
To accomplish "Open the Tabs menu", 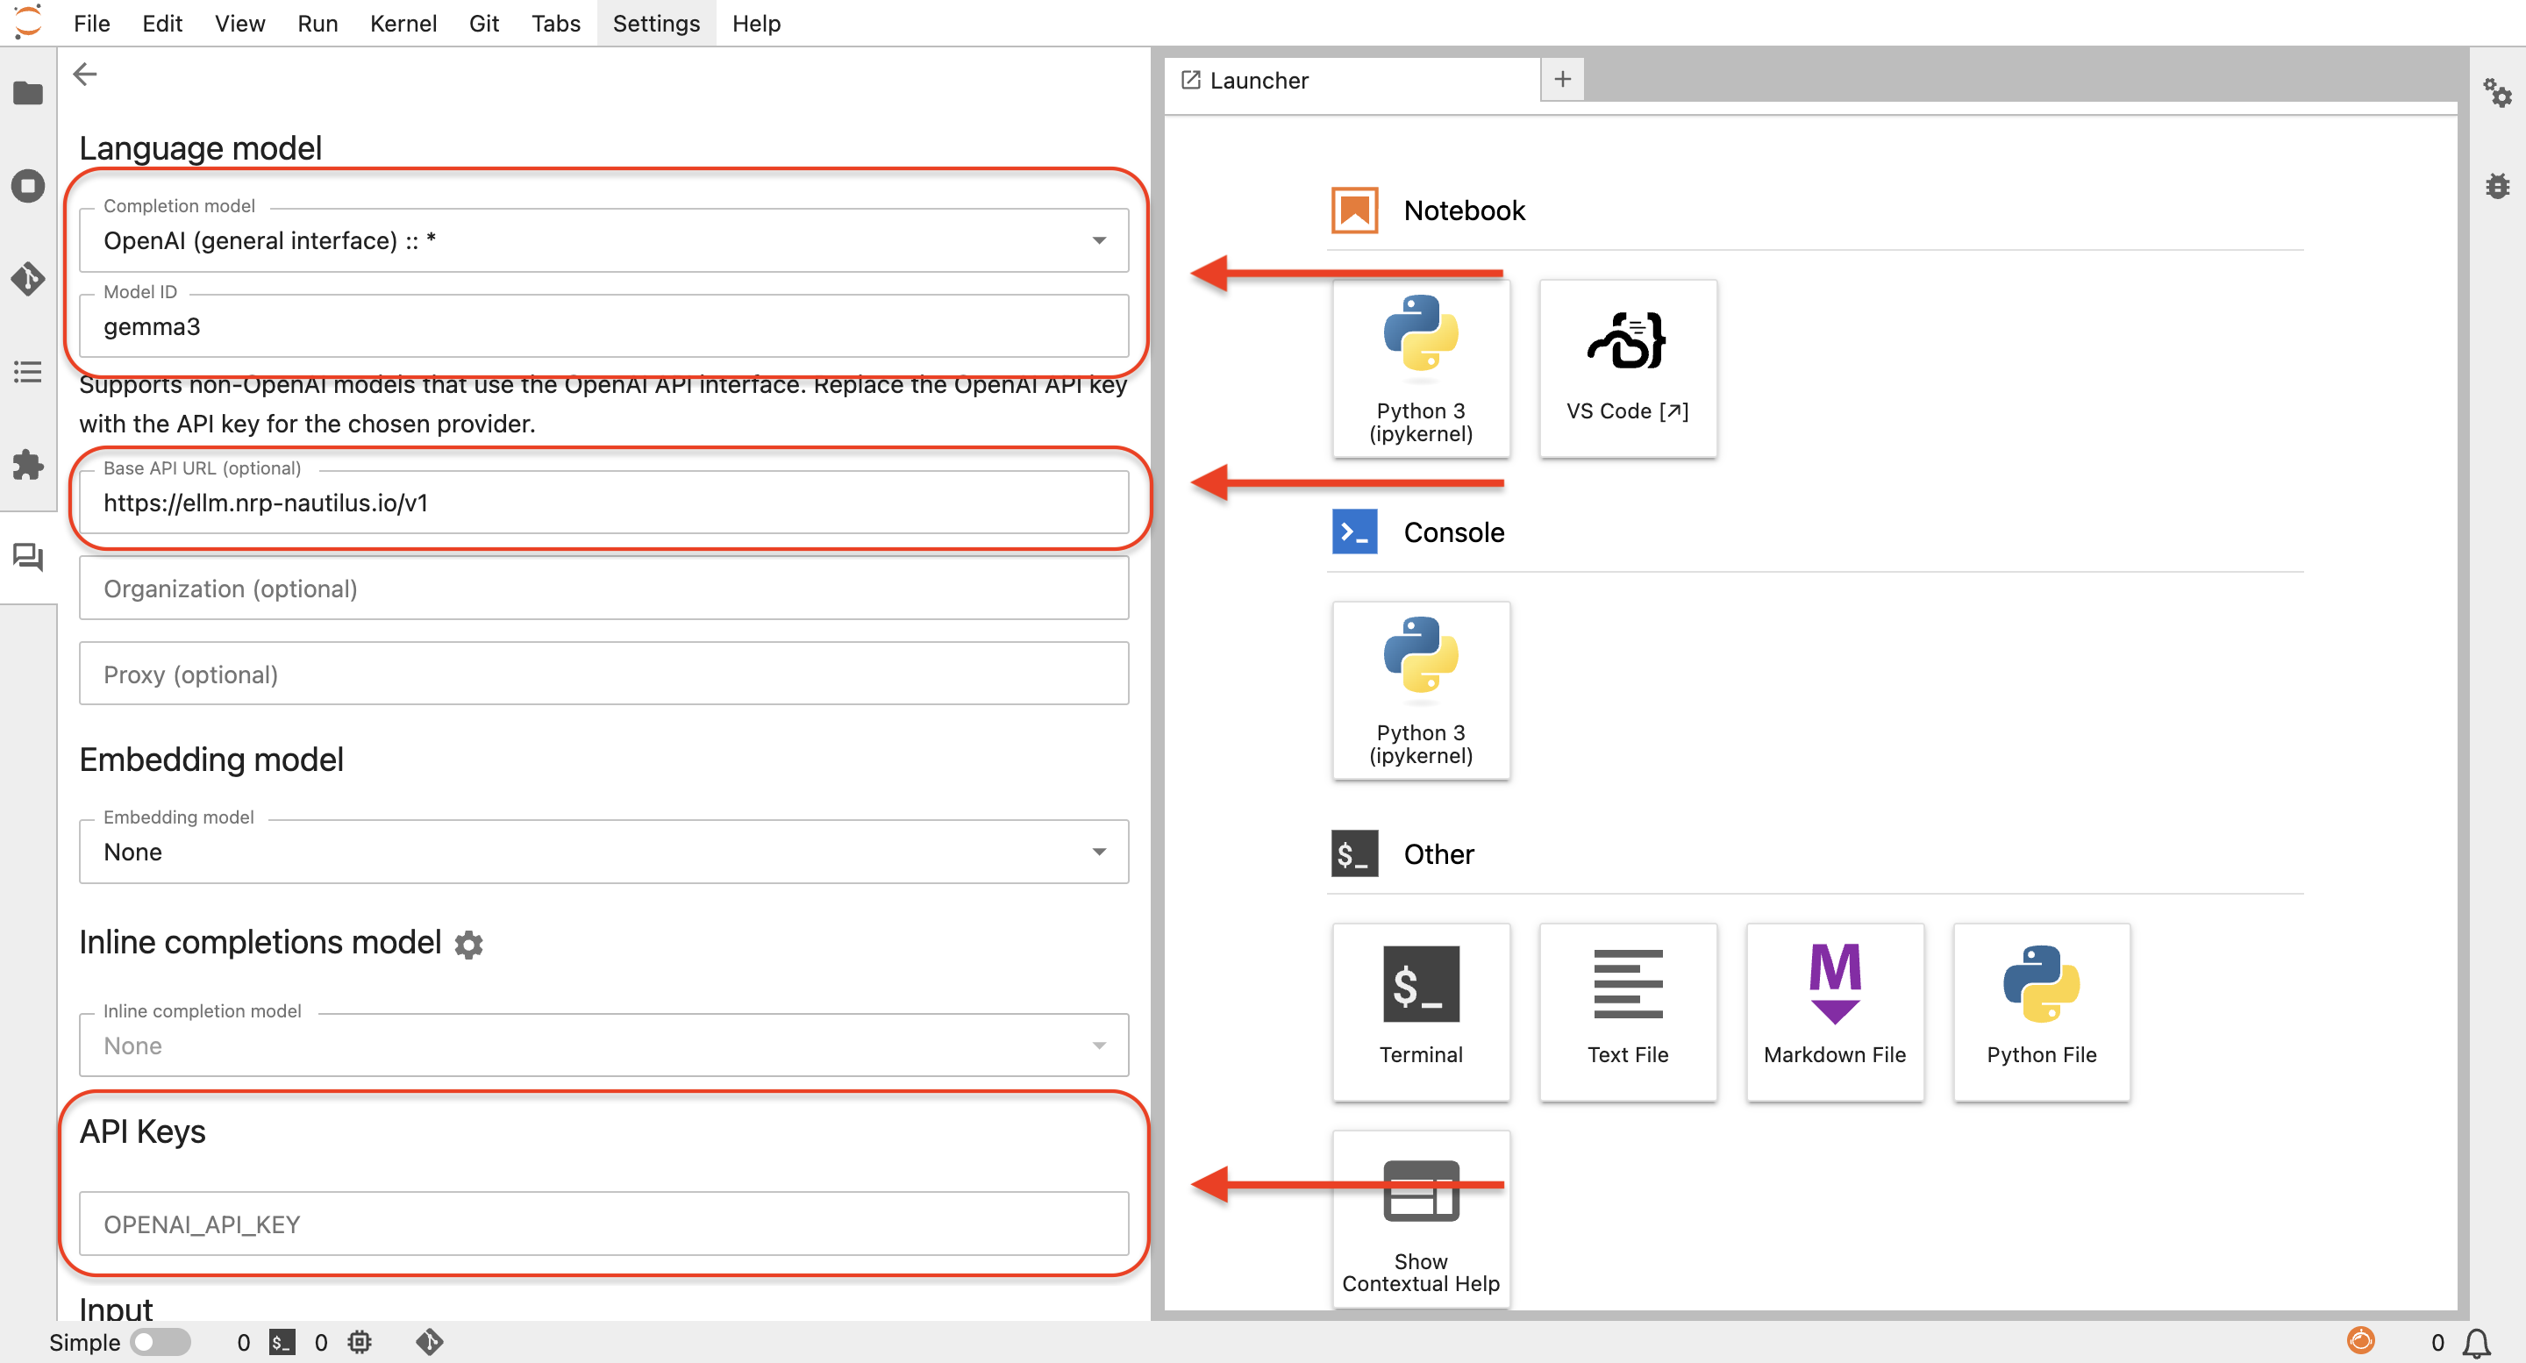I will pyautogui.click(x=556, y=24).
